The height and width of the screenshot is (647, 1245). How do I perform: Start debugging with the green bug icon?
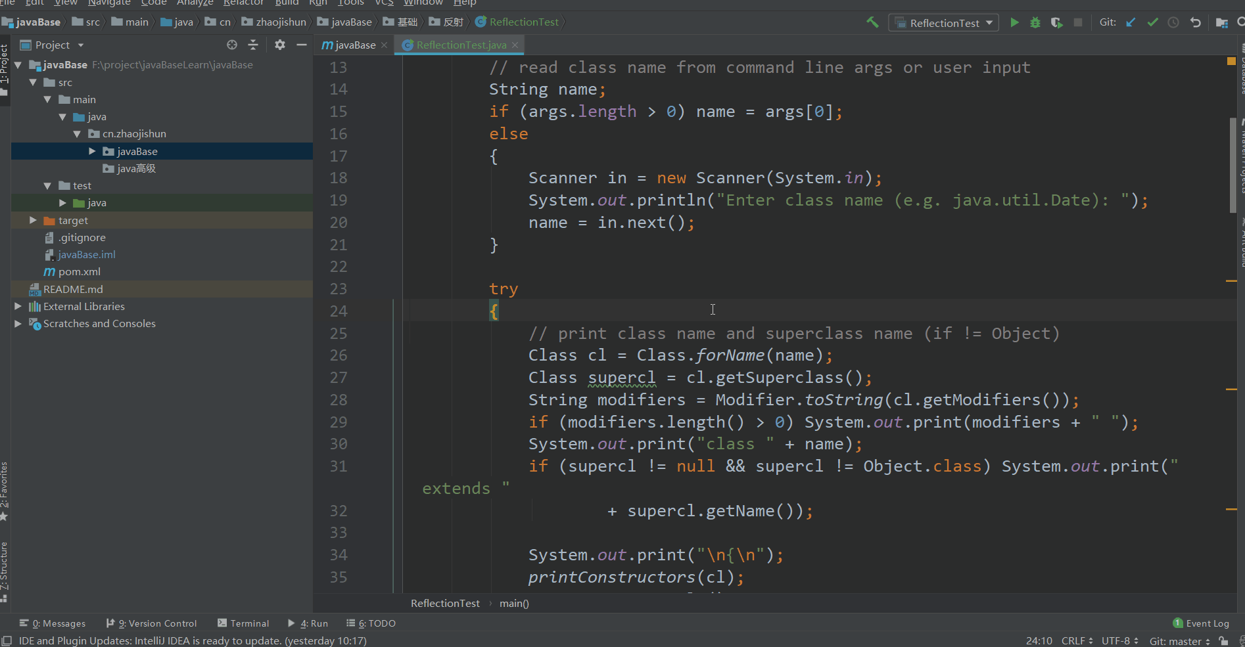[1035, 23]
